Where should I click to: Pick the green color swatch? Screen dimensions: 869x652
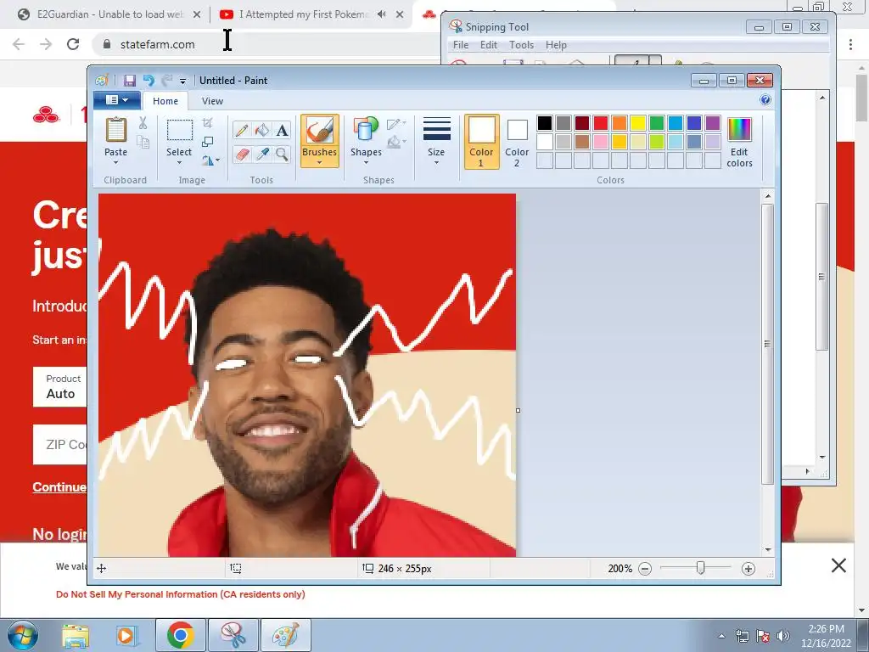coord(657,123)
